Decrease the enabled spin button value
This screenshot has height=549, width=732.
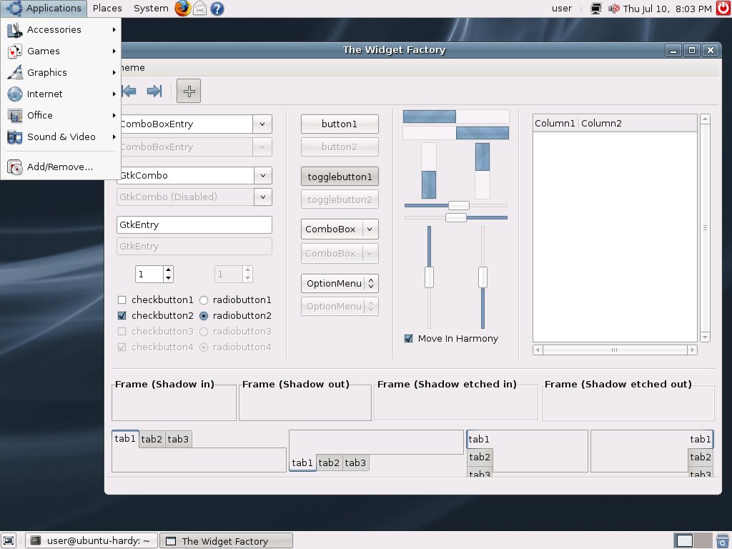click(x=168, y=278)
